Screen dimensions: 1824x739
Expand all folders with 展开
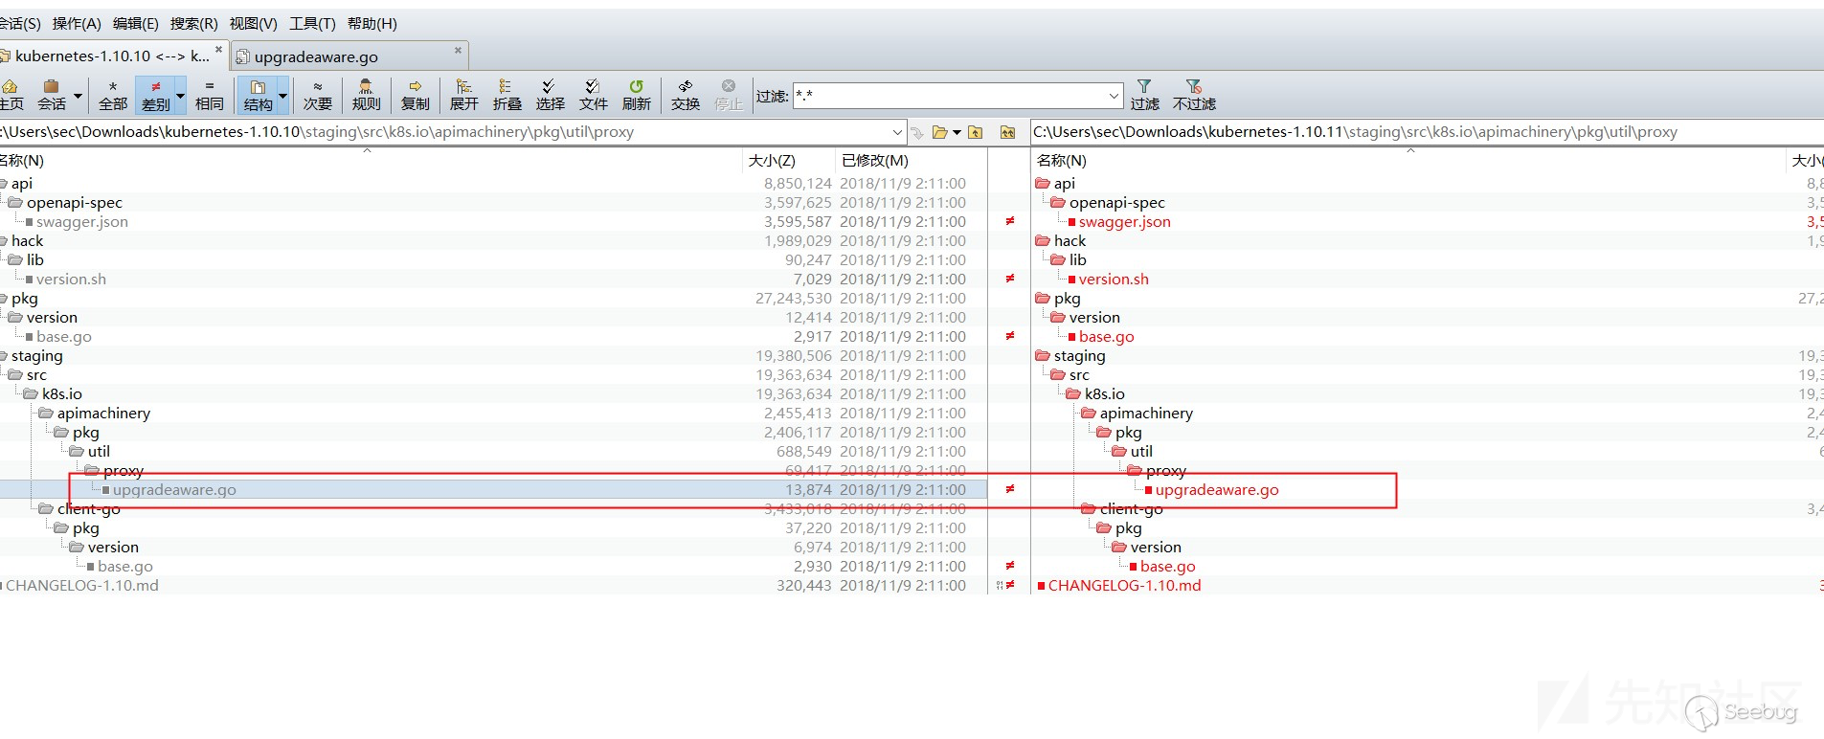point(464,95)
